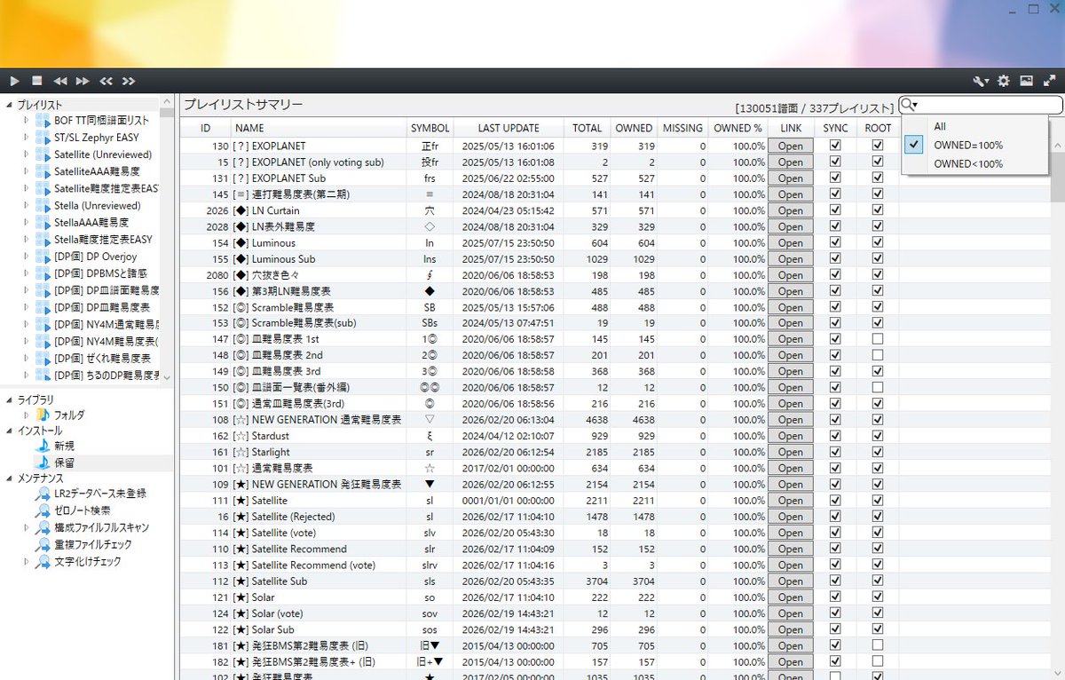Click the [DP個] DP Overjoy playlist icon
The image size is (1065, 680).
43,257
